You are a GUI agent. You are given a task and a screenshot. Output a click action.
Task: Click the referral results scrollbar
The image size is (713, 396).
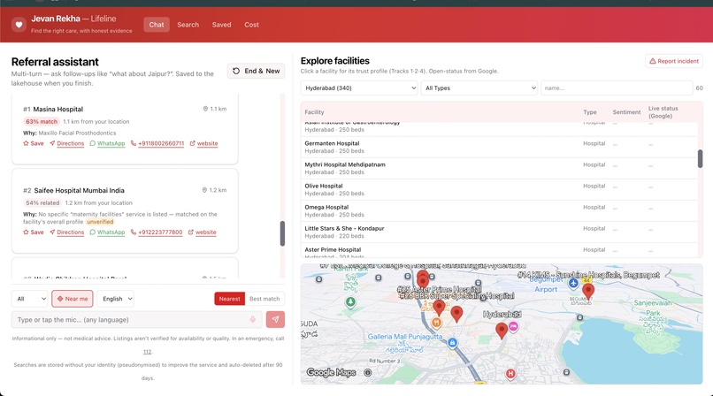[x=282, y=233]
